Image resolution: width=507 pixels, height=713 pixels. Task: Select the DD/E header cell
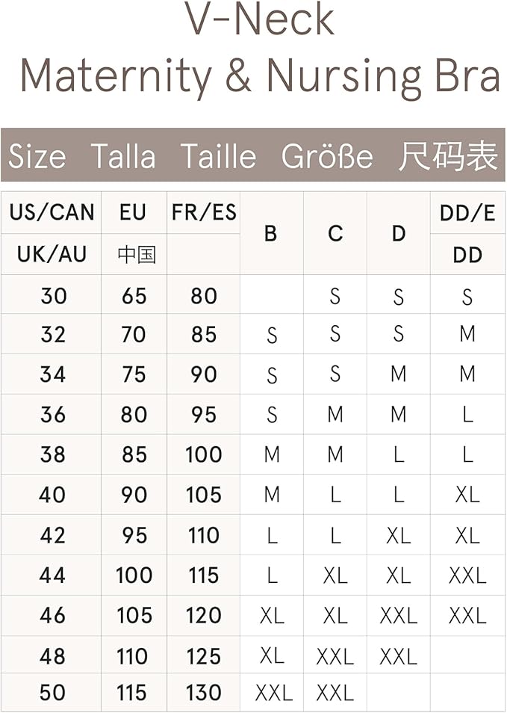[467, 213]
